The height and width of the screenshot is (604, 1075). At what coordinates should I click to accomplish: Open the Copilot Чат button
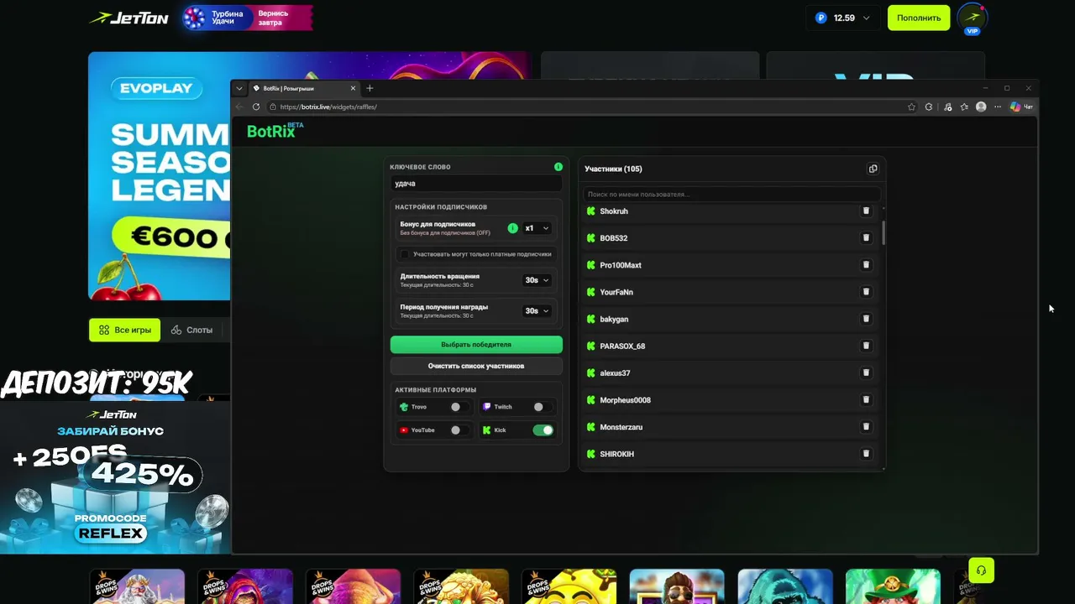1021,107
